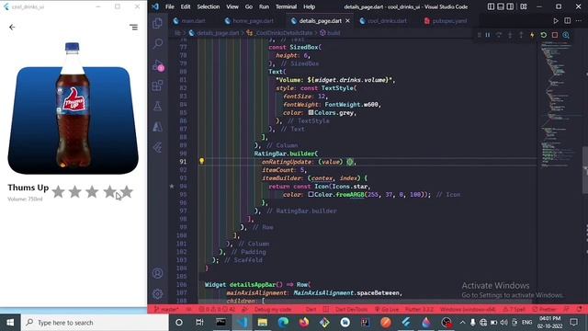
Task: Open the editor More Actions ellipsis
Action: 579,20
